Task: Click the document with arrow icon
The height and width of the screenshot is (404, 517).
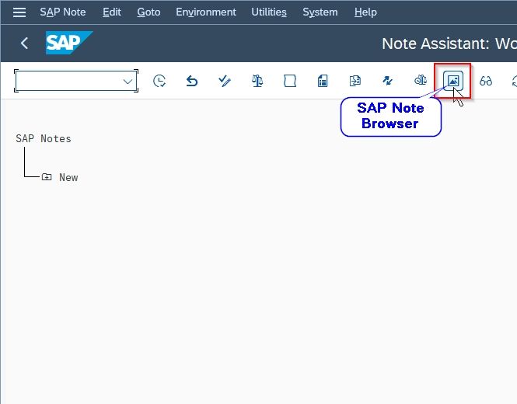Action: click(x=355, y=81)
